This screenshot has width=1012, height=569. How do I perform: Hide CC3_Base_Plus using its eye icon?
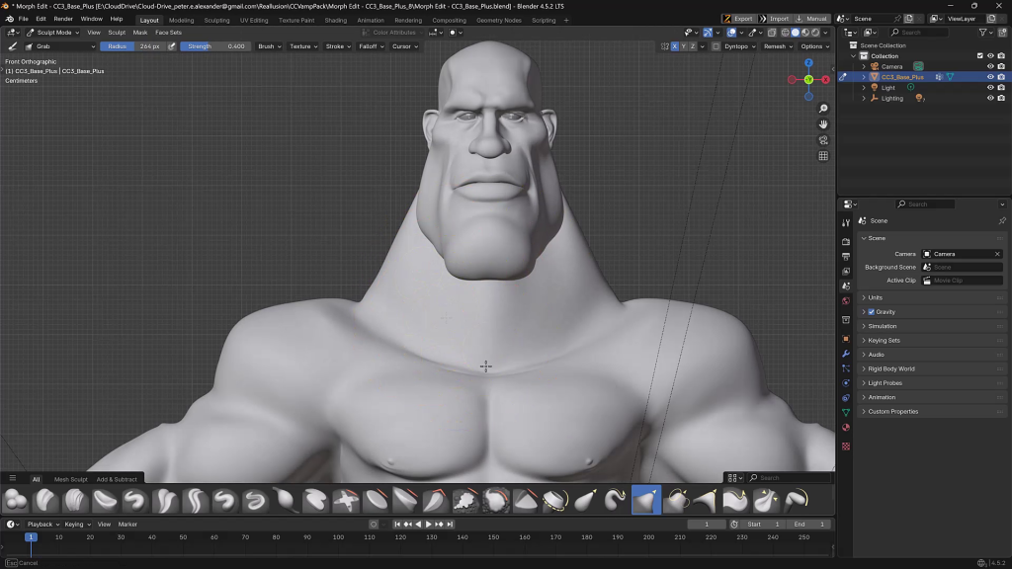990,77
